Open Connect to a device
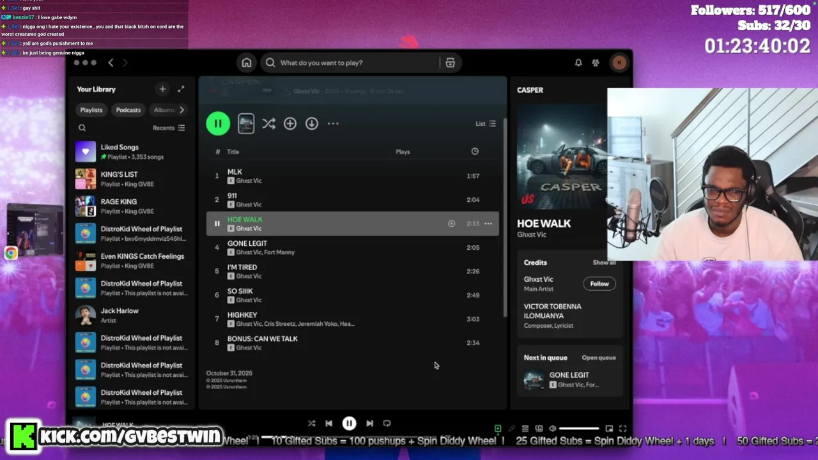 pos(539,429)
